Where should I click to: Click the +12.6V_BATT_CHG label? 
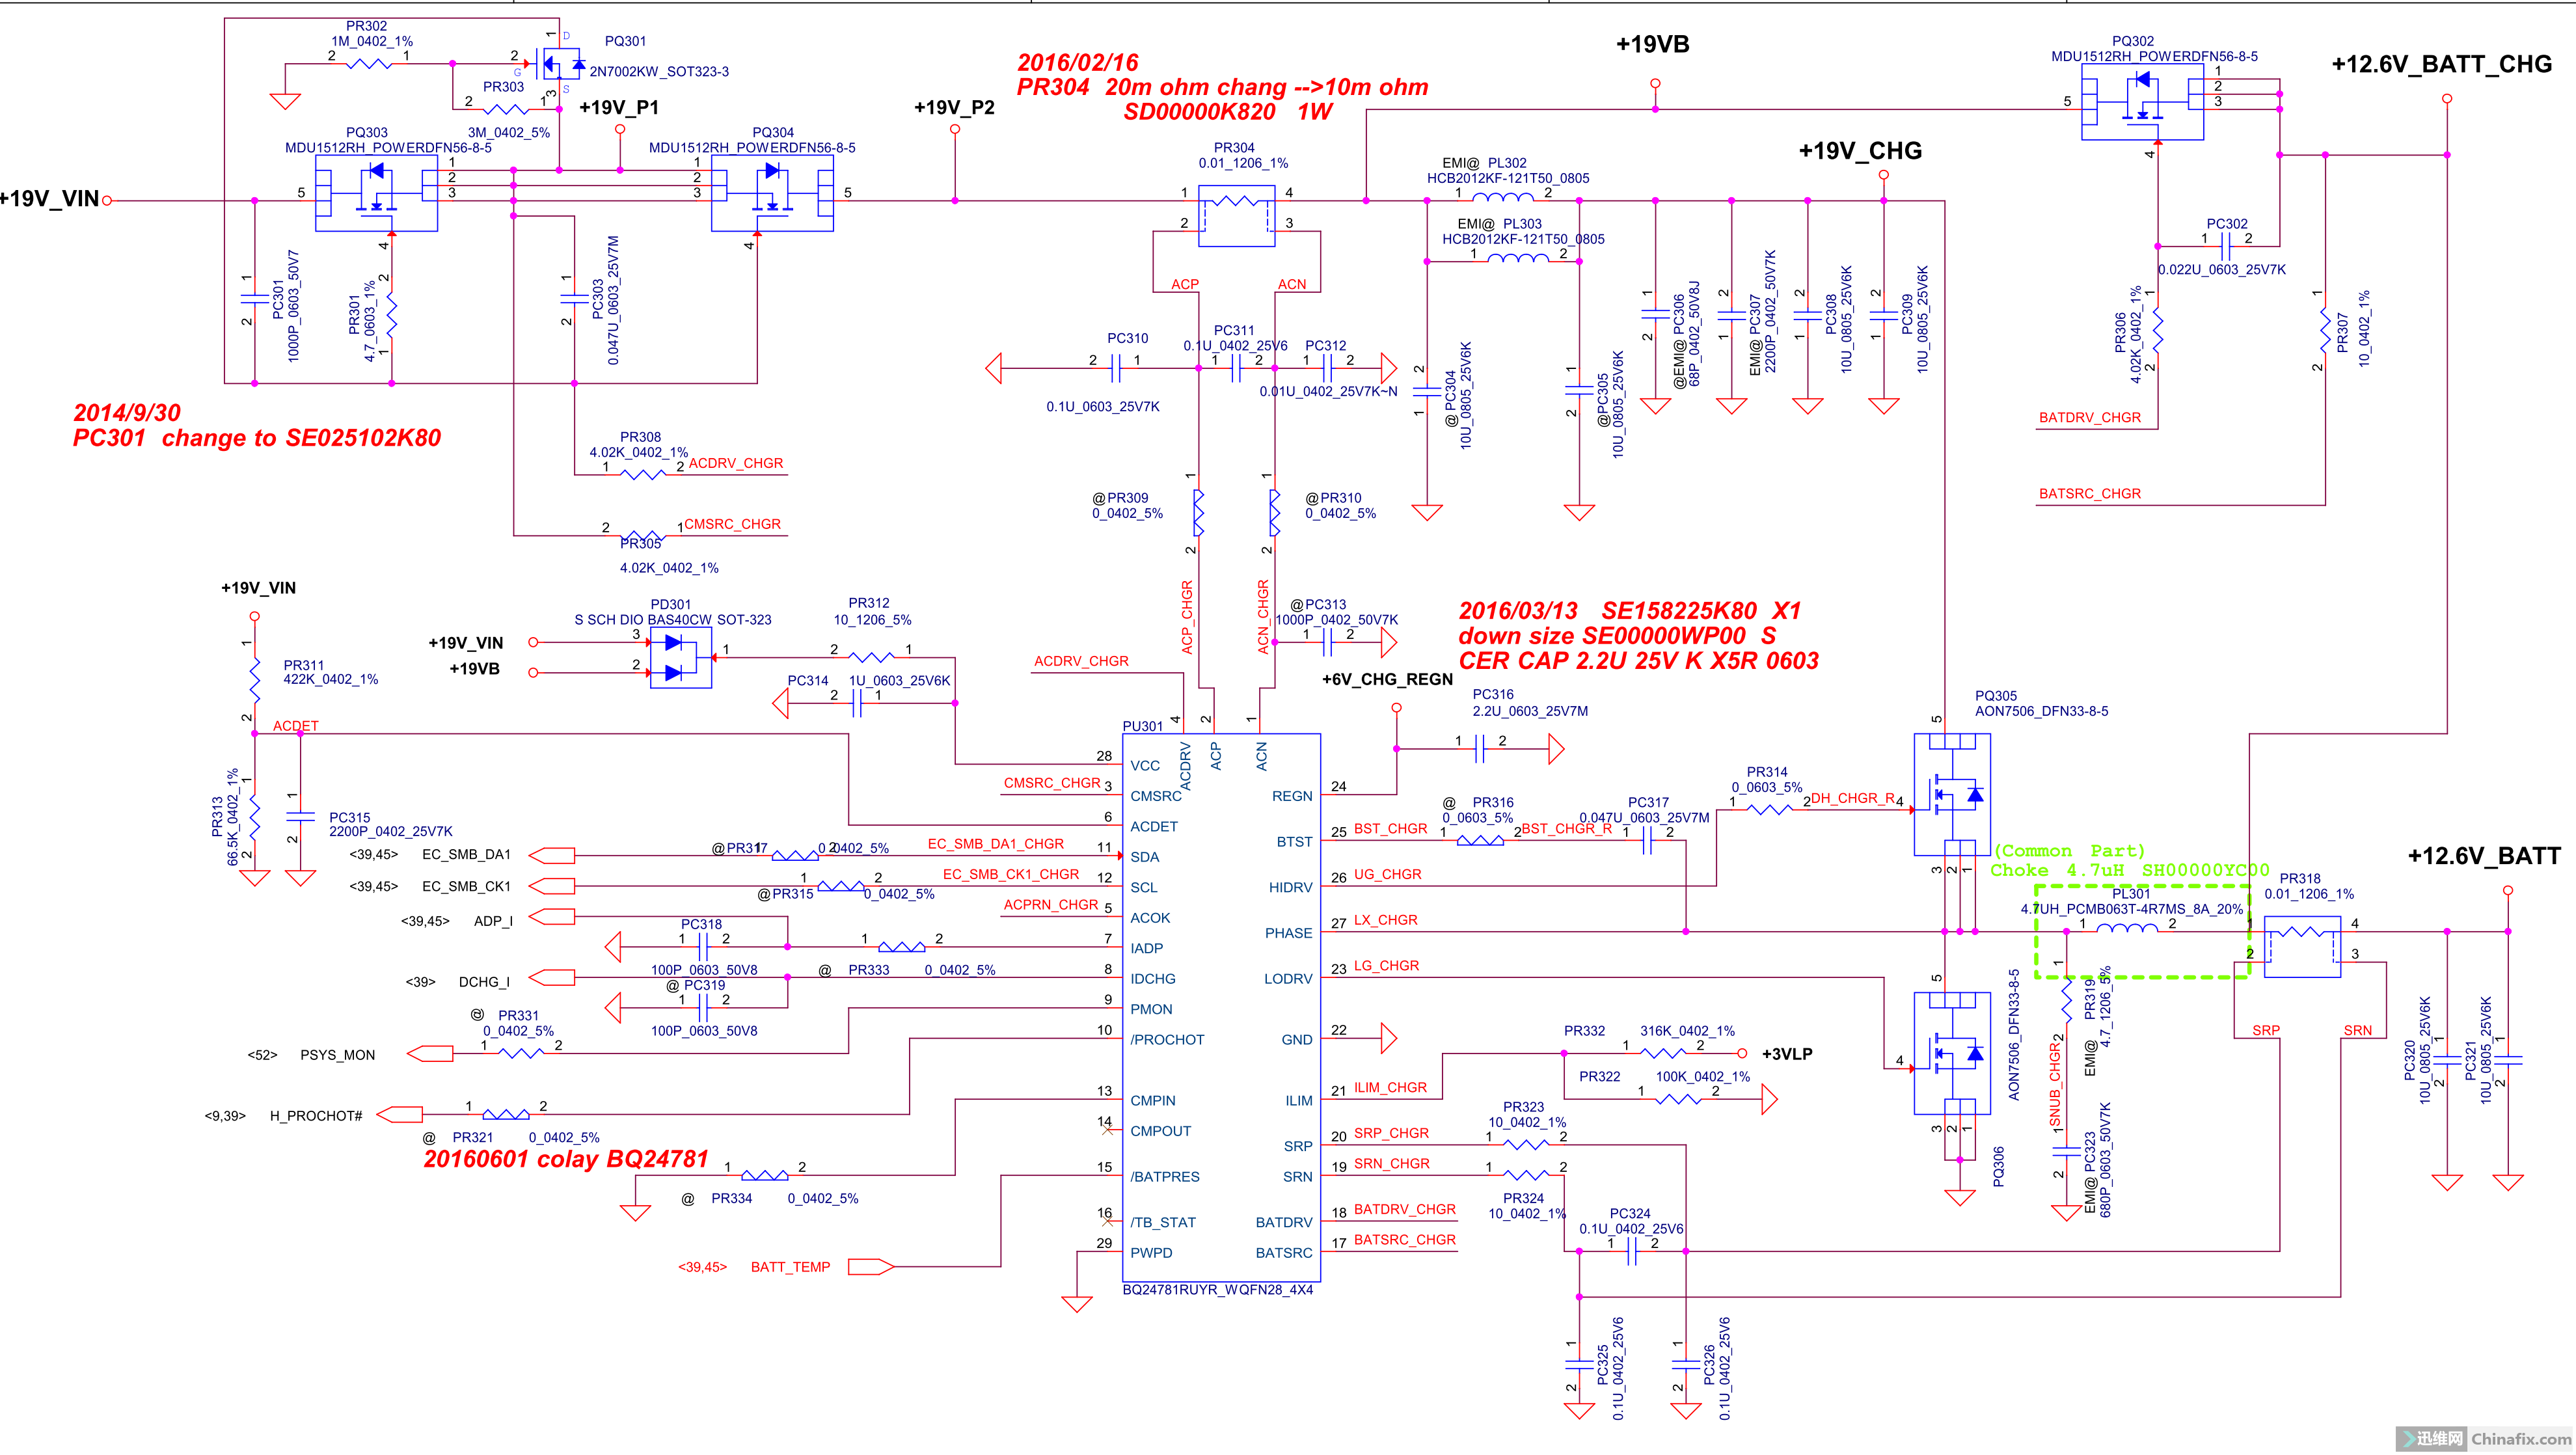(x=2441, y=64)
